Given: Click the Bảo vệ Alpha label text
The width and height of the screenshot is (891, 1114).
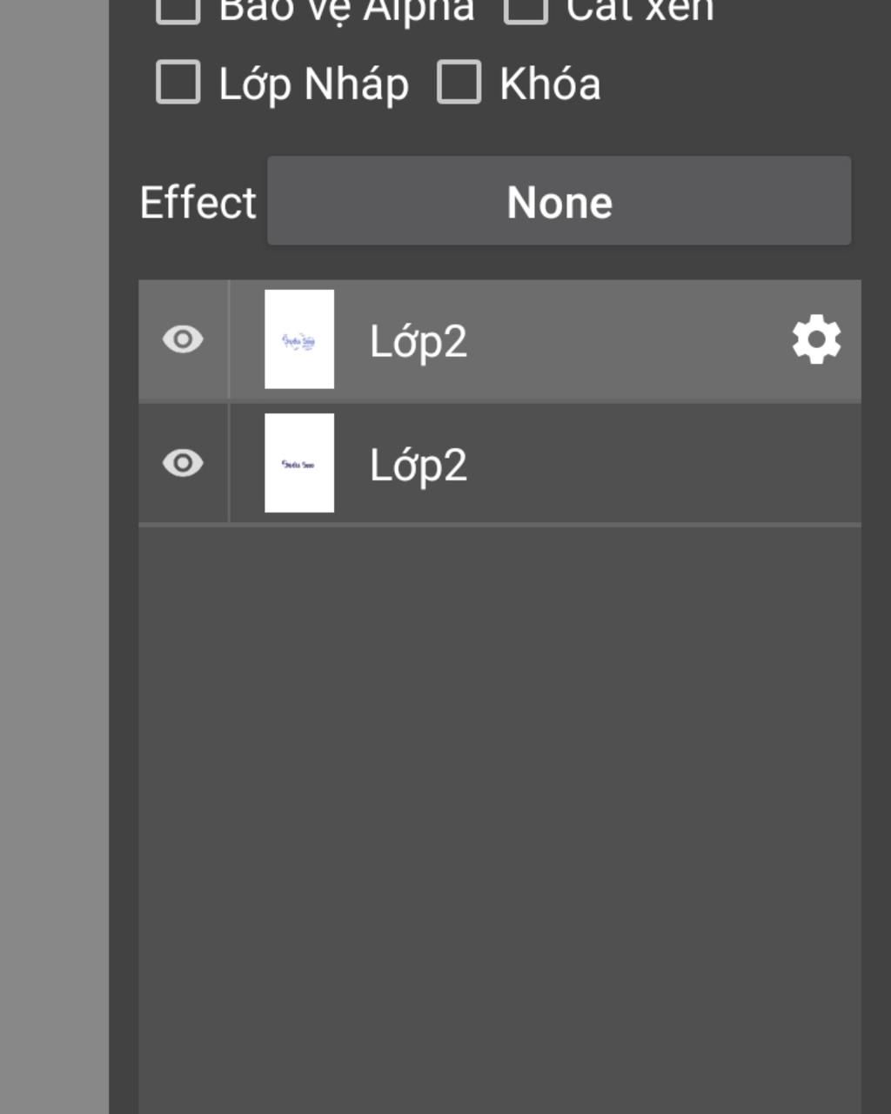Looking at the screenshot, I should coord(346,10).
